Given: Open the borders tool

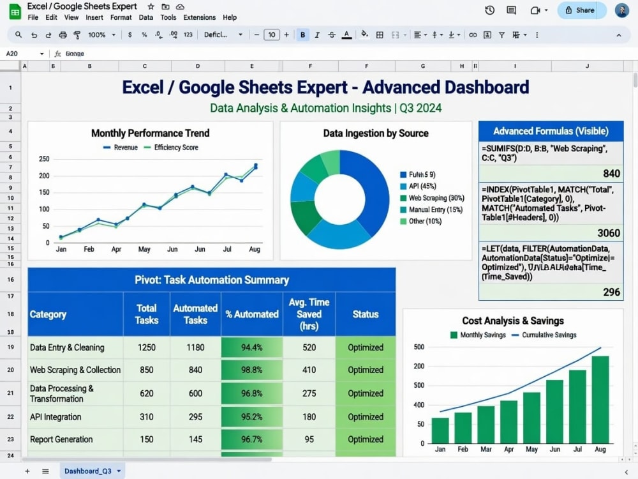Looking at the screenshot, I should [x=380, y=35].
